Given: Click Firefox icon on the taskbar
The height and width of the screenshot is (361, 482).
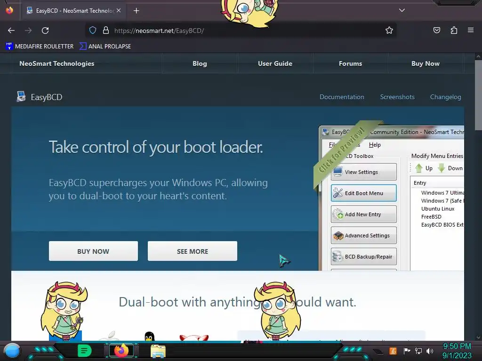Looking at the screenshot, I should tap(121, 351).
